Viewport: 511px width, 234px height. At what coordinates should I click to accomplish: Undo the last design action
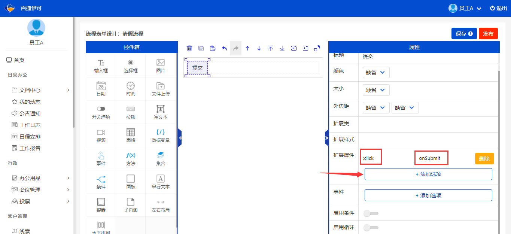[x=224, y=48]
